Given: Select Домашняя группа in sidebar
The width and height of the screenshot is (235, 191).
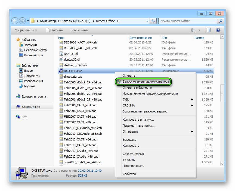Looking at the screenshot, I should (x=31, y=96).
